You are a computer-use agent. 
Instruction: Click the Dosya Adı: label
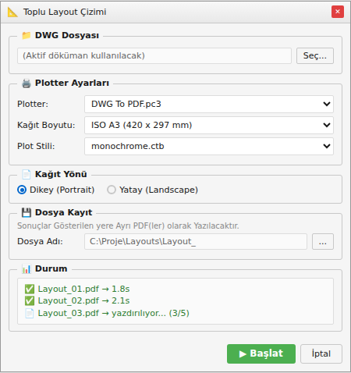coord(40,241)
